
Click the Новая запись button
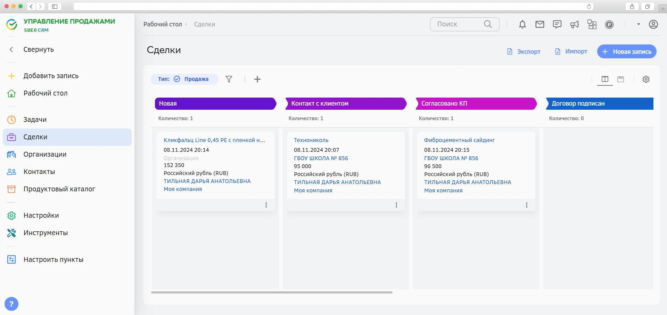(626, 51)
